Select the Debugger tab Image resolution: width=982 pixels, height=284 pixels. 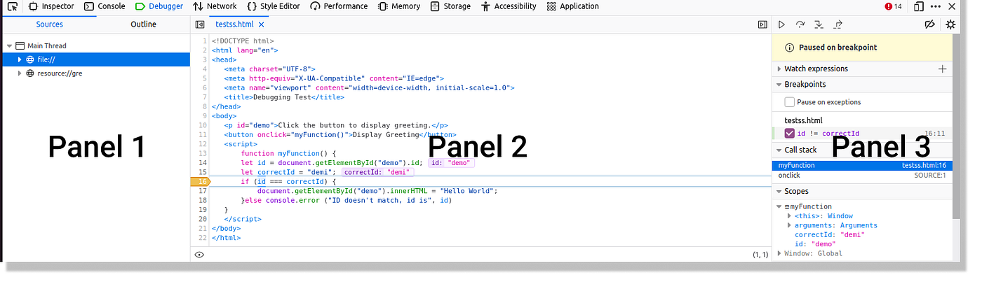159,6
